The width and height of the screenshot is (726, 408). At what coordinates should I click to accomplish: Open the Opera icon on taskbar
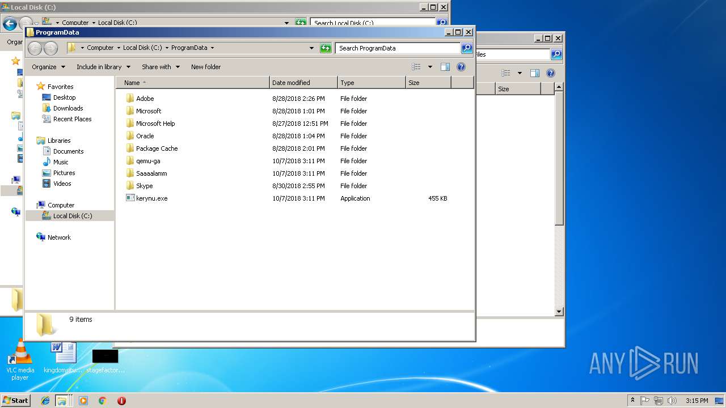(x=121, y=401)
